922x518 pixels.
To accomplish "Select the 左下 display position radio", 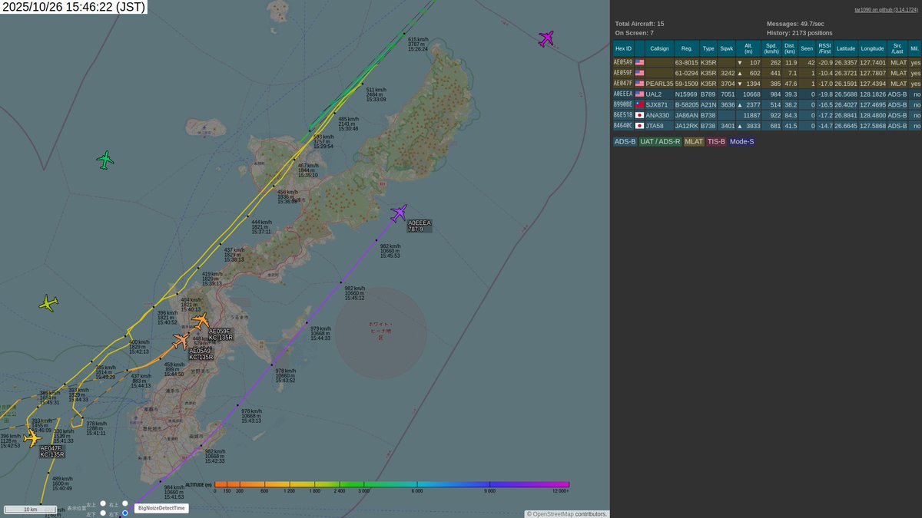I will (102, 513).
